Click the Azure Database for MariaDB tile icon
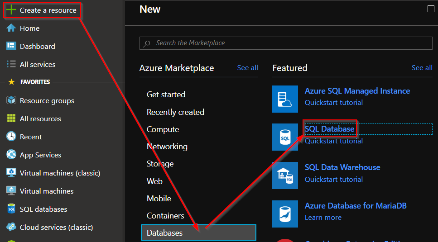The width and height of the screenshot is (438, 242). click(285, 214)
